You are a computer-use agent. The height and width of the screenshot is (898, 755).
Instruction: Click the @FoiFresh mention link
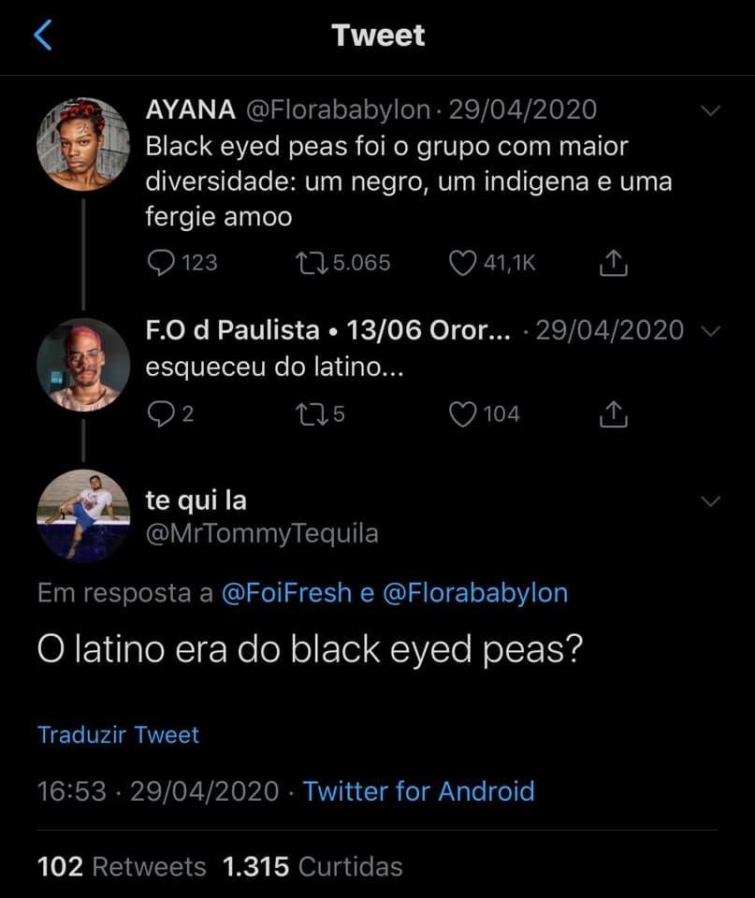pyautogui.click(x=286, y=593)
